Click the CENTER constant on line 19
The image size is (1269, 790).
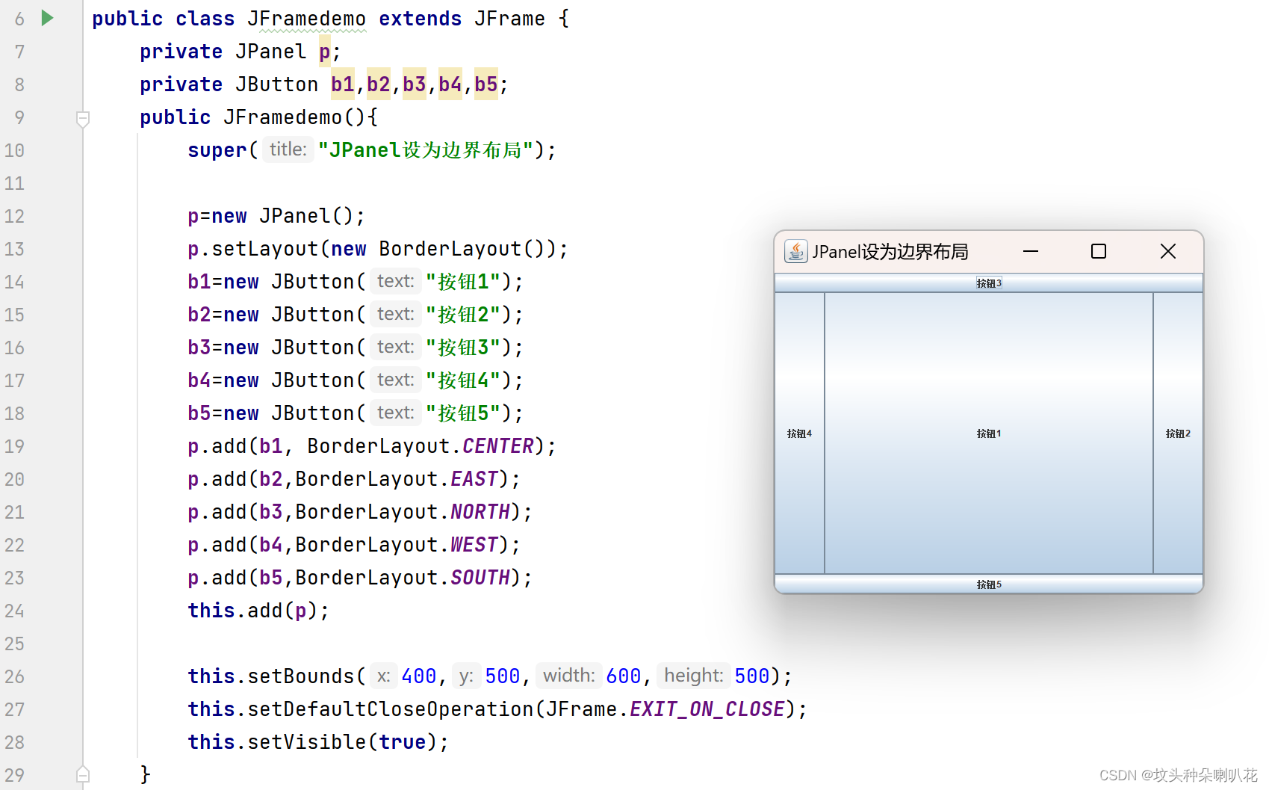[x=498, y=446]
